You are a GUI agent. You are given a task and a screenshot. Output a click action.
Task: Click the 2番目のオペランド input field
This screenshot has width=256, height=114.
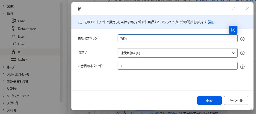[x=177, y=66]
